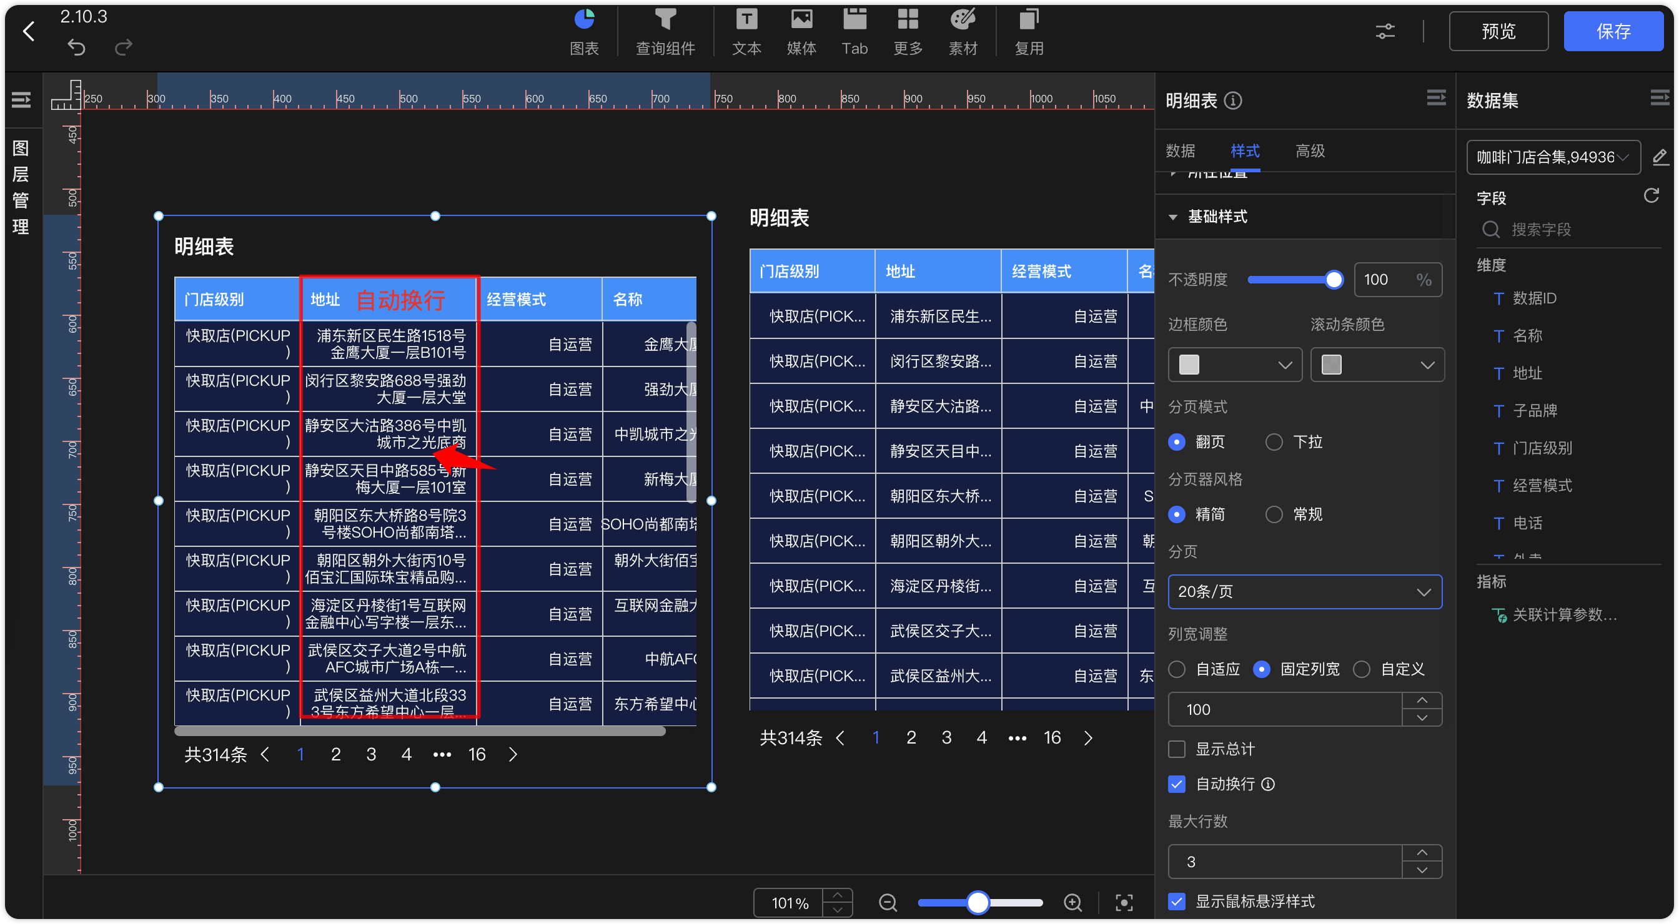Go to page 2 in left table
The height and width of the screenshot is (924, 1679).
pyautogui.click(x=335, y=755)
